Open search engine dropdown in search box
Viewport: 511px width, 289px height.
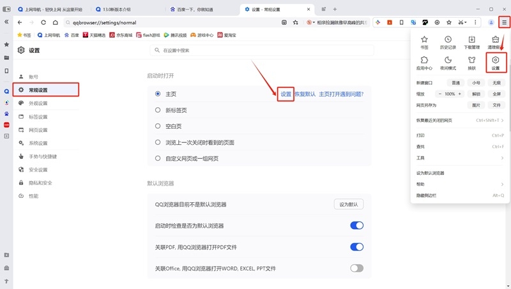314,22
